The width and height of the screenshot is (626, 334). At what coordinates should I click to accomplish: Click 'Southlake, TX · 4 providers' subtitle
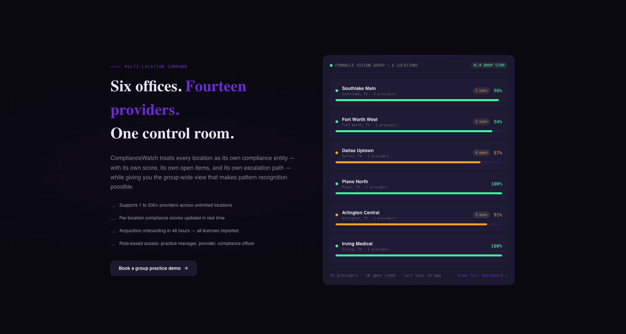click(x=369, y=94)
